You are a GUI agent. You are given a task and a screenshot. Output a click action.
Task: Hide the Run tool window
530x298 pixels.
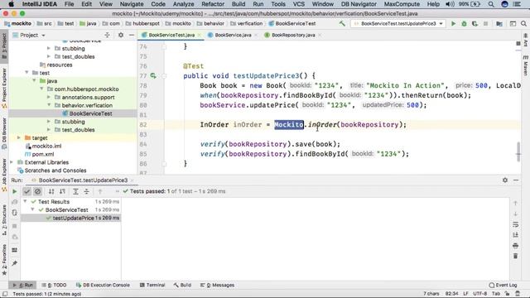coord(516,180)
